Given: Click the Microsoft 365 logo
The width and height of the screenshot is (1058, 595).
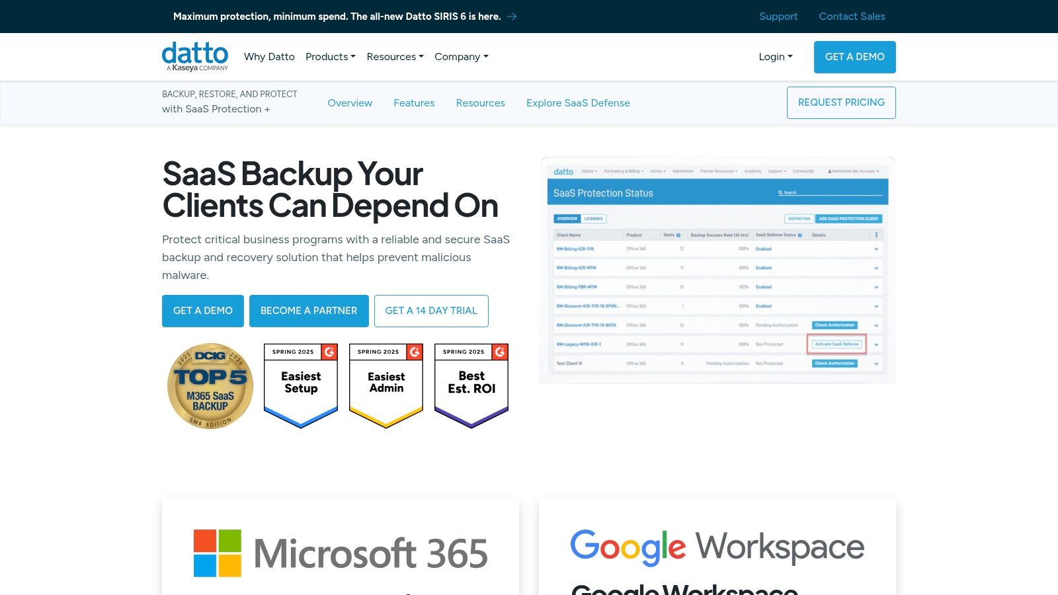Looking at the screenshot, I should tap(341, 553).
